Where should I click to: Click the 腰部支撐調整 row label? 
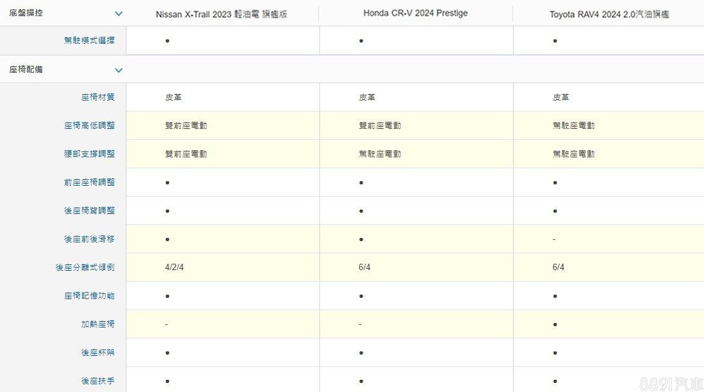(x=89, y=154)
